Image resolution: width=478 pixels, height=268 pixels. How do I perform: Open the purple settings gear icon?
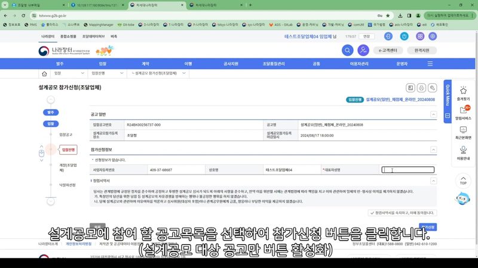coord(433,36)
